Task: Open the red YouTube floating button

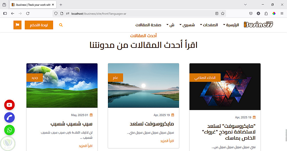Action: [9, 105]
